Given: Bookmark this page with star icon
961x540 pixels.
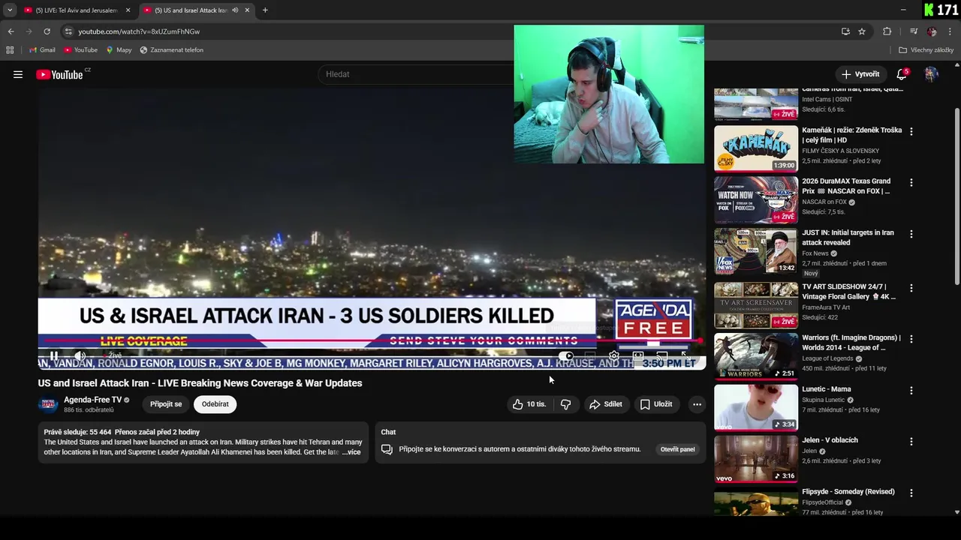Looking at the screenshot, I should click(x=862, y=31).
